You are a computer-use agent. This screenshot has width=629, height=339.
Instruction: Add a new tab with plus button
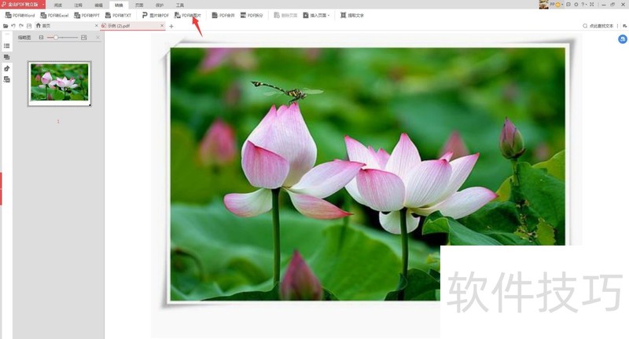pos(171,26)
